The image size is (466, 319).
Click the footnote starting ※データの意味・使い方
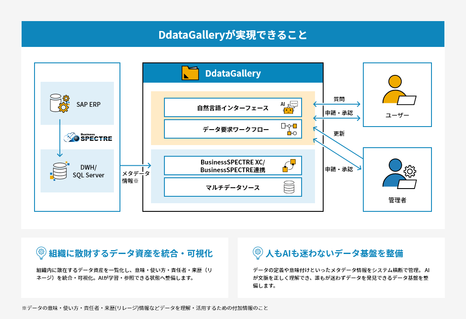(145, 308)
